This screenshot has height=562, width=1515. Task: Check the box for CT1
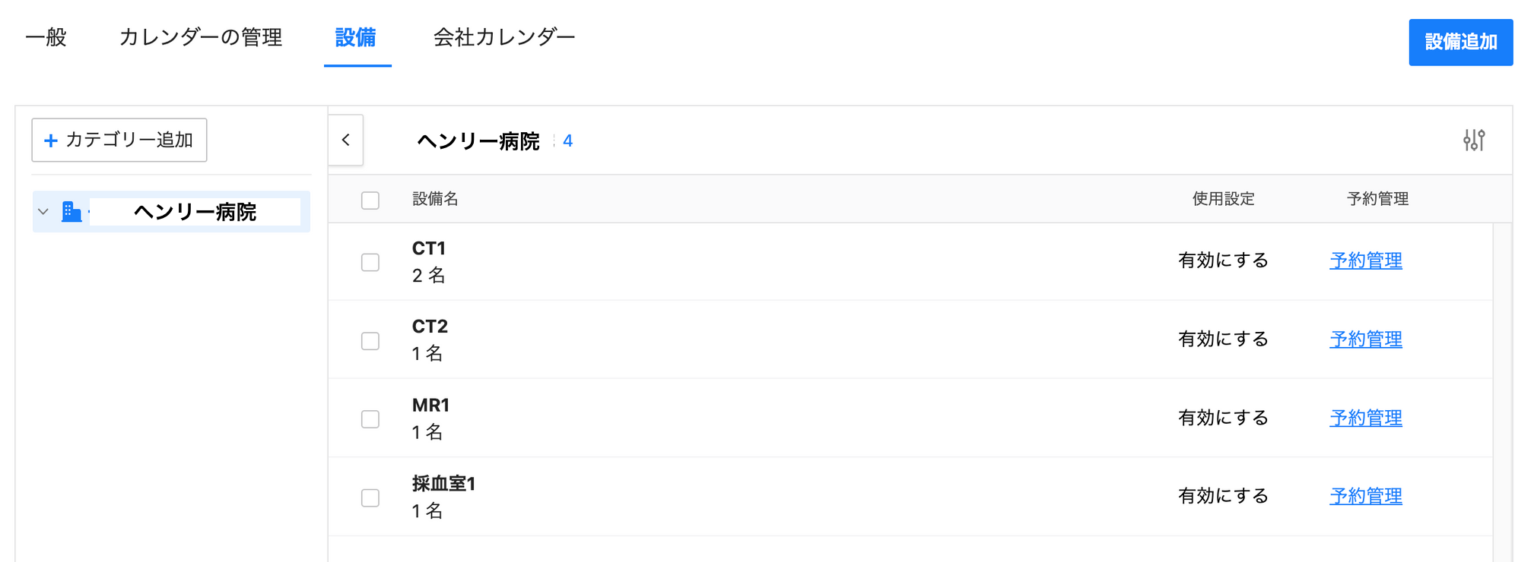[370, 262]
